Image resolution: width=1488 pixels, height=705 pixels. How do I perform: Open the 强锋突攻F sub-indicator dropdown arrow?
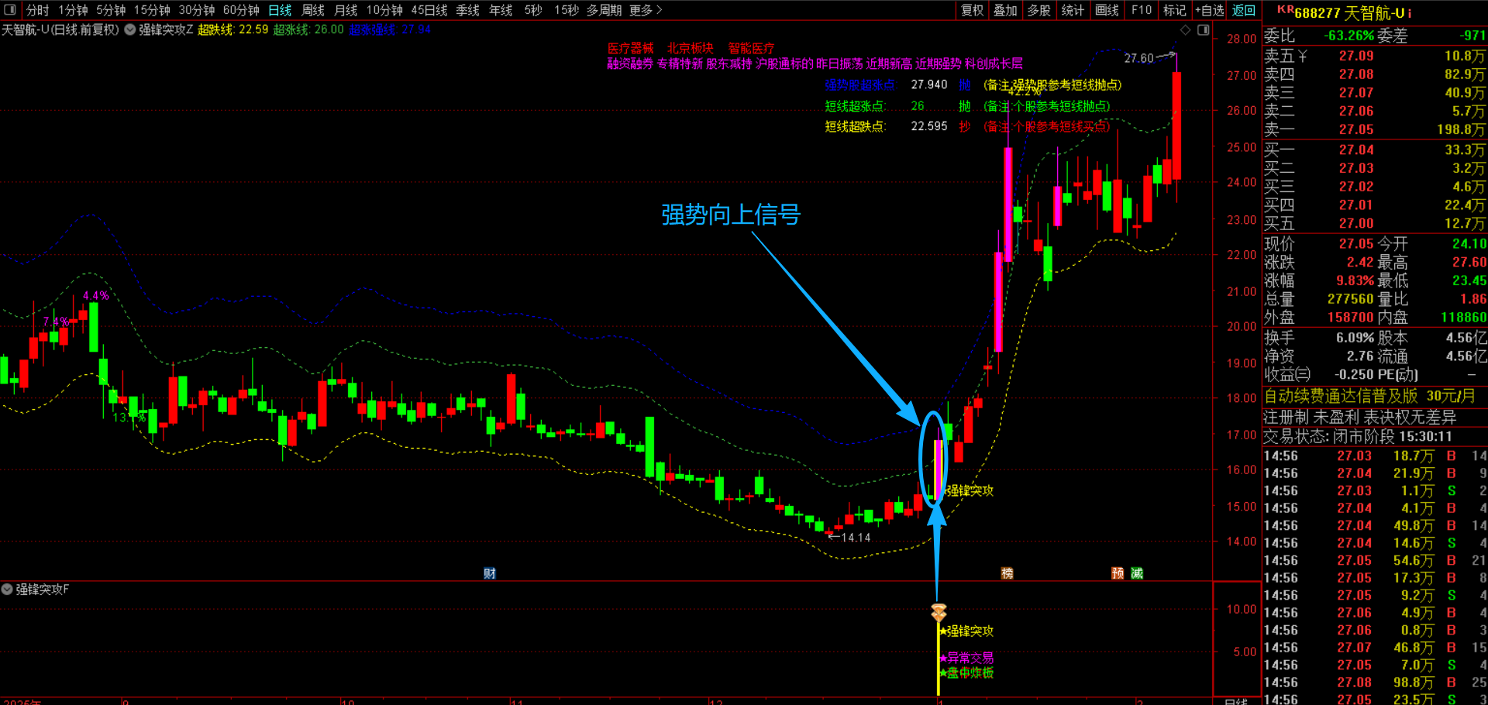click(7, 590)
